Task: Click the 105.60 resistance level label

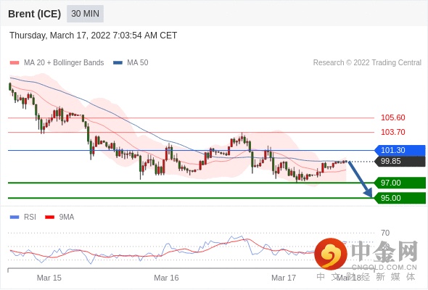Action: 392,117
